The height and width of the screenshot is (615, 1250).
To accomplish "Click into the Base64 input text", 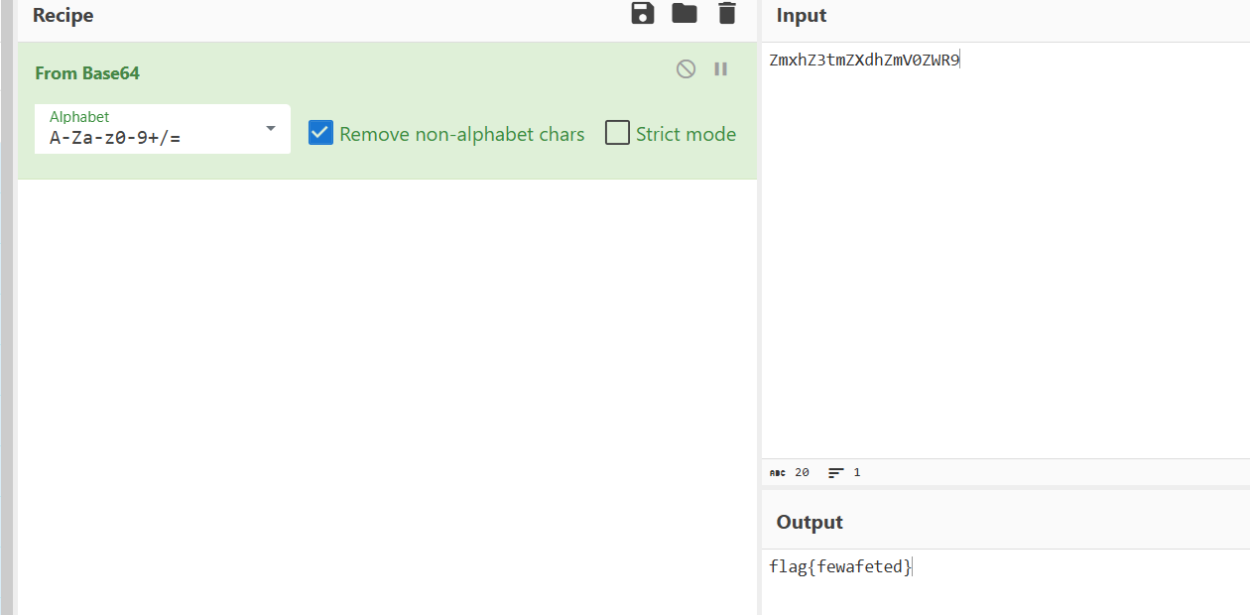I will pyautogui.click(x=864, y=61).
